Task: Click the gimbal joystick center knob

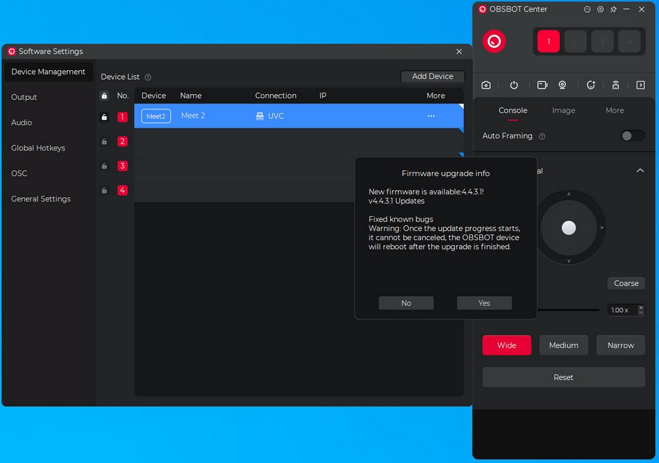Action: coord(569,227)
